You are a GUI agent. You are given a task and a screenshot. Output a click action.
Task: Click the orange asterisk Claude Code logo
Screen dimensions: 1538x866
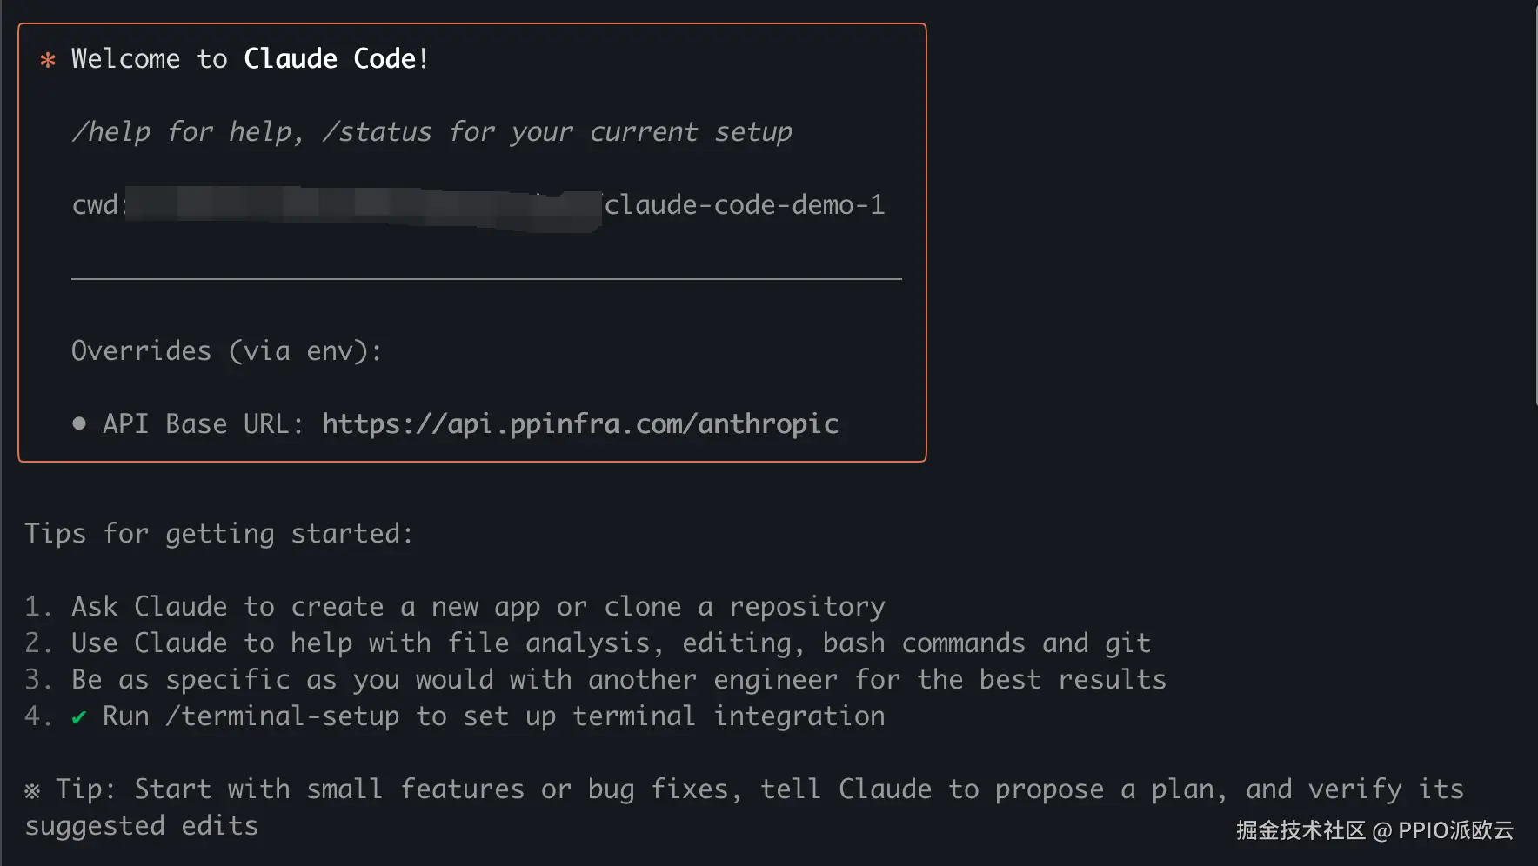48,60
